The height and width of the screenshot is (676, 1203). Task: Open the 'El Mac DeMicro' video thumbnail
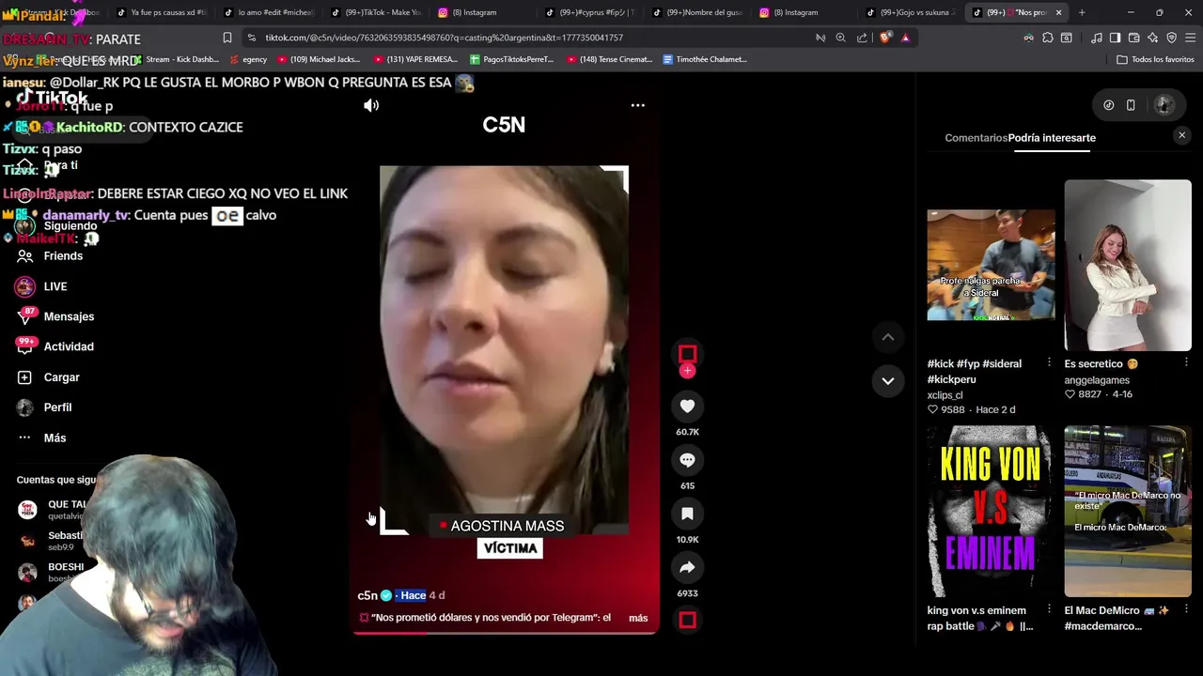click(1128, 512)
